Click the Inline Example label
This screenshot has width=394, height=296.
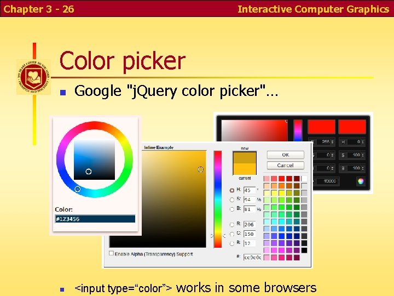pos(159,147)
